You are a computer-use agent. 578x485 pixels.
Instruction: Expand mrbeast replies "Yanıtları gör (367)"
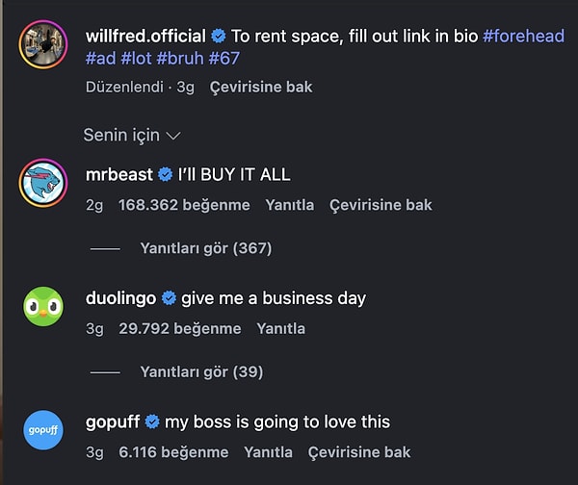[205, 248]
